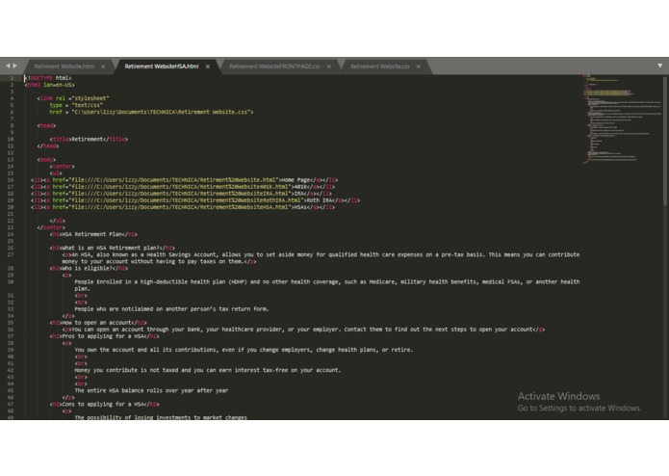Switch to Retirement Website.css tab
Viewport: 669px width, 476px height.
[379, 66]
